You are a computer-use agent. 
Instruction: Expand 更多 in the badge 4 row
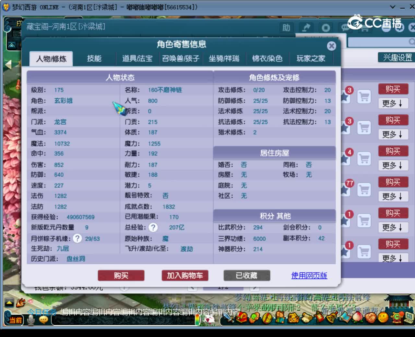click(393, 166)
